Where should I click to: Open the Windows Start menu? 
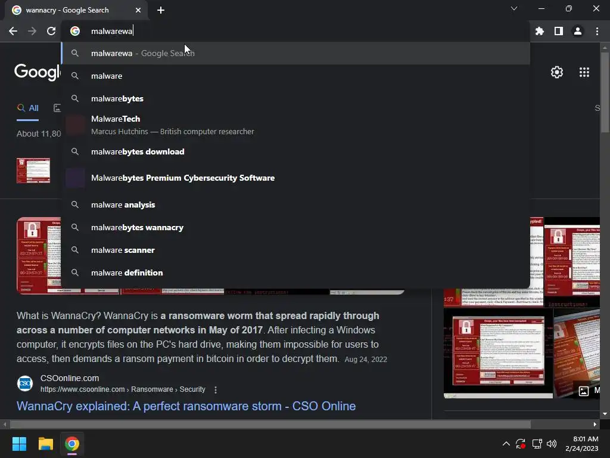tap(19, 444)
